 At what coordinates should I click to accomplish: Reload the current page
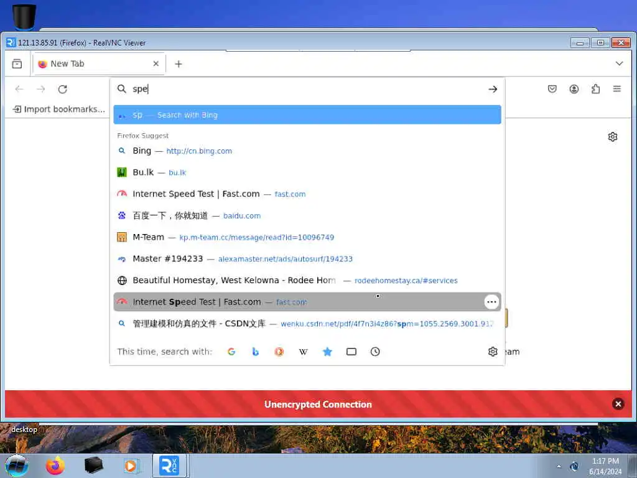[x=63, y=89]
